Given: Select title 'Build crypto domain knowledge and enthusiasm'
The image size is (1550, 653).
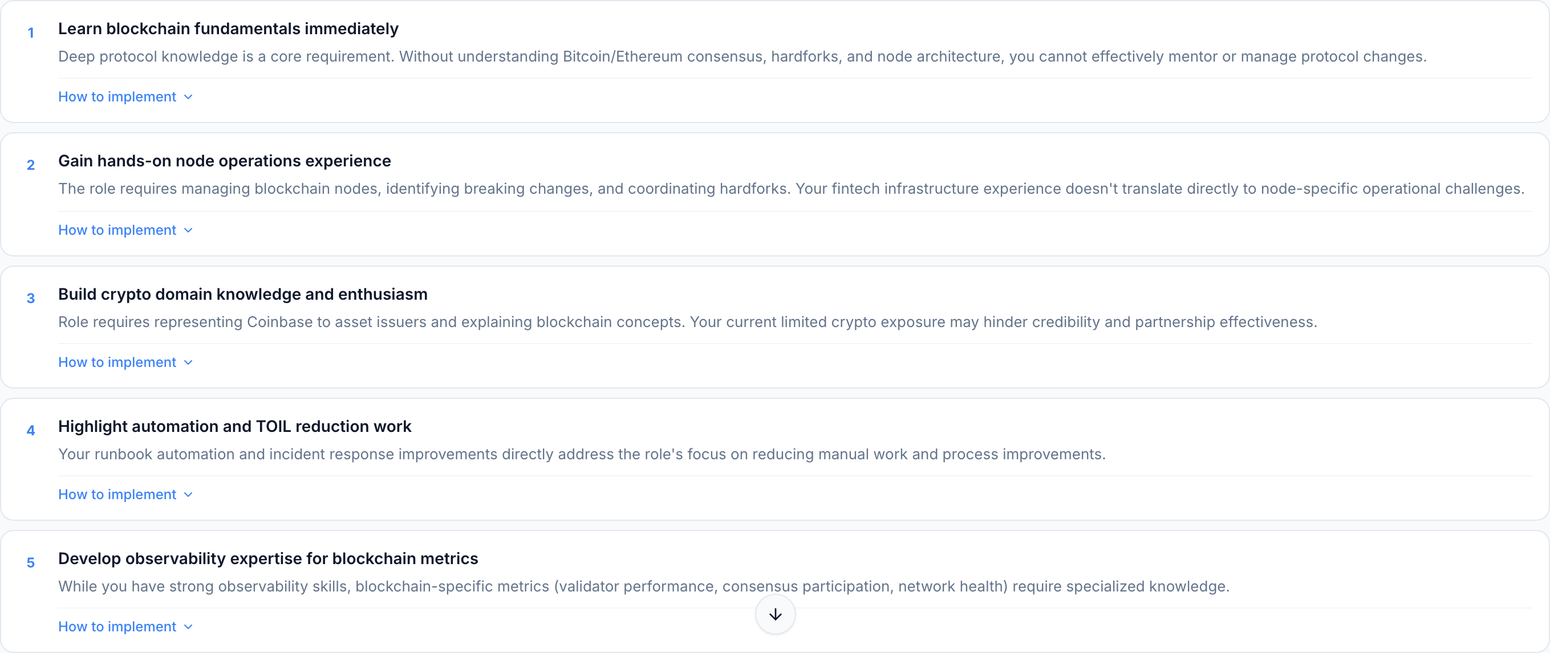Looking at the screenshot, I should tap(242, 294).
